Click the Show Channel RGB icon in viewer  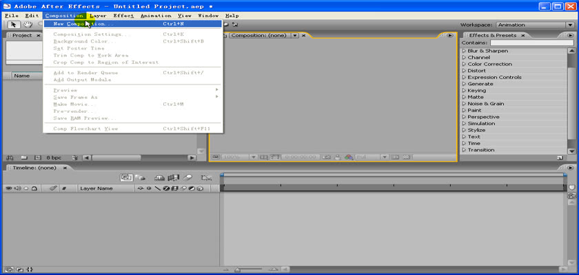(349, 157)
